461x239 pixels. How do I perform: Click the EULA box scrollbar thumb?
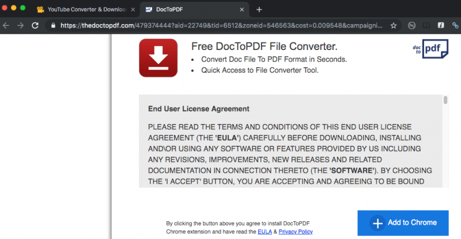click(445, 101)
